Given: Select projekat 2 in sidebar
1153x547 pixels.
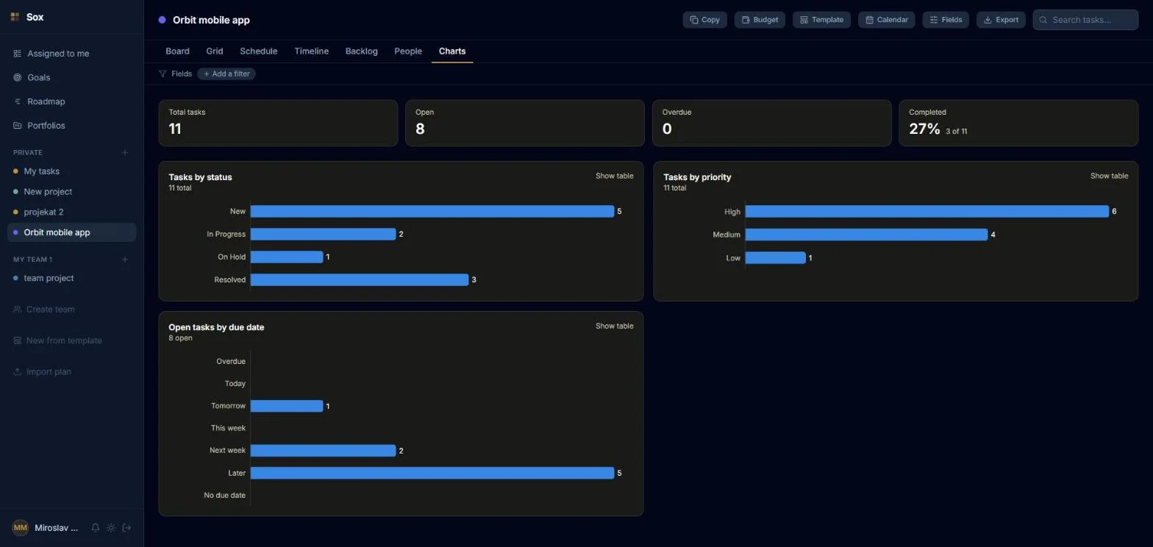Looking at the screenshot, I should 72,212.
